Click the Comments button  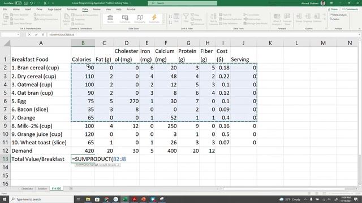pos(350,10)
